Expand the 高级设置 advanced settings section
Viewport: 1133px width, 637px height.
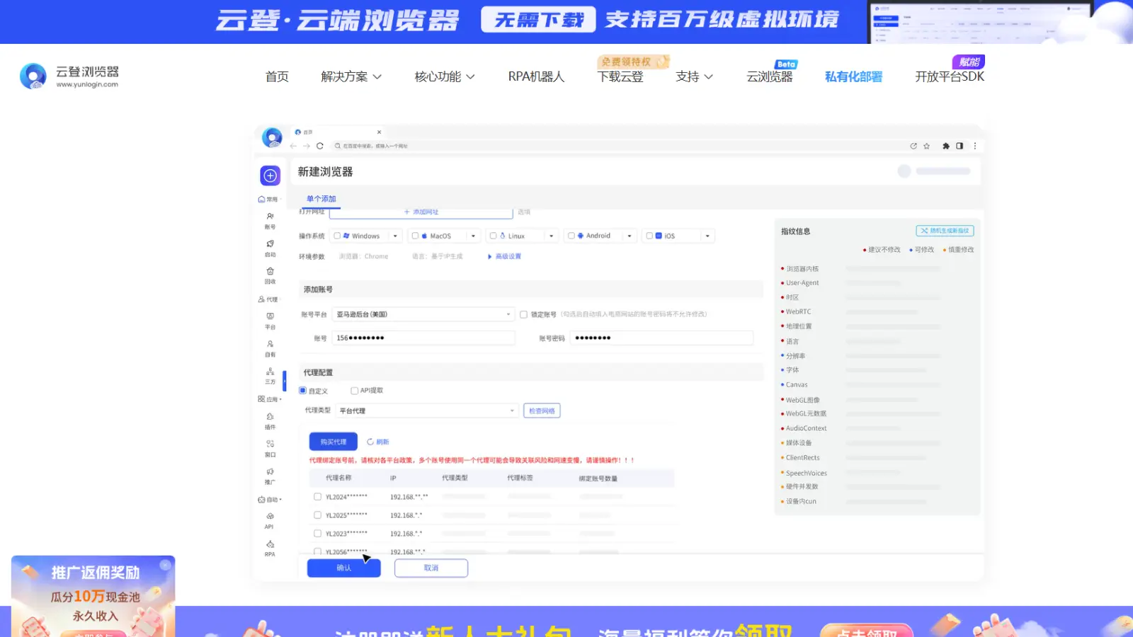[x=505, y=256]
